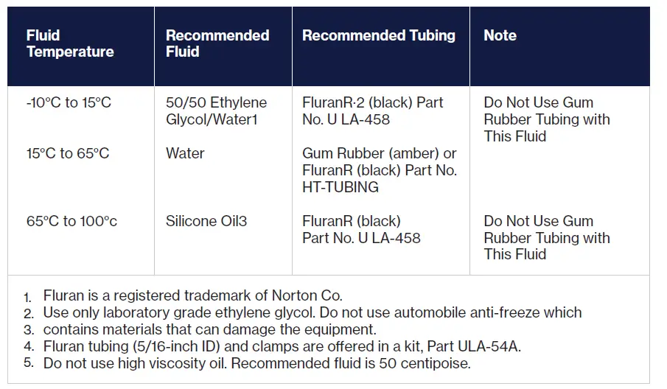Select the gum rubber note for Silicone Oil3
The image size is (667, 389).
click(x=547, y=237)
